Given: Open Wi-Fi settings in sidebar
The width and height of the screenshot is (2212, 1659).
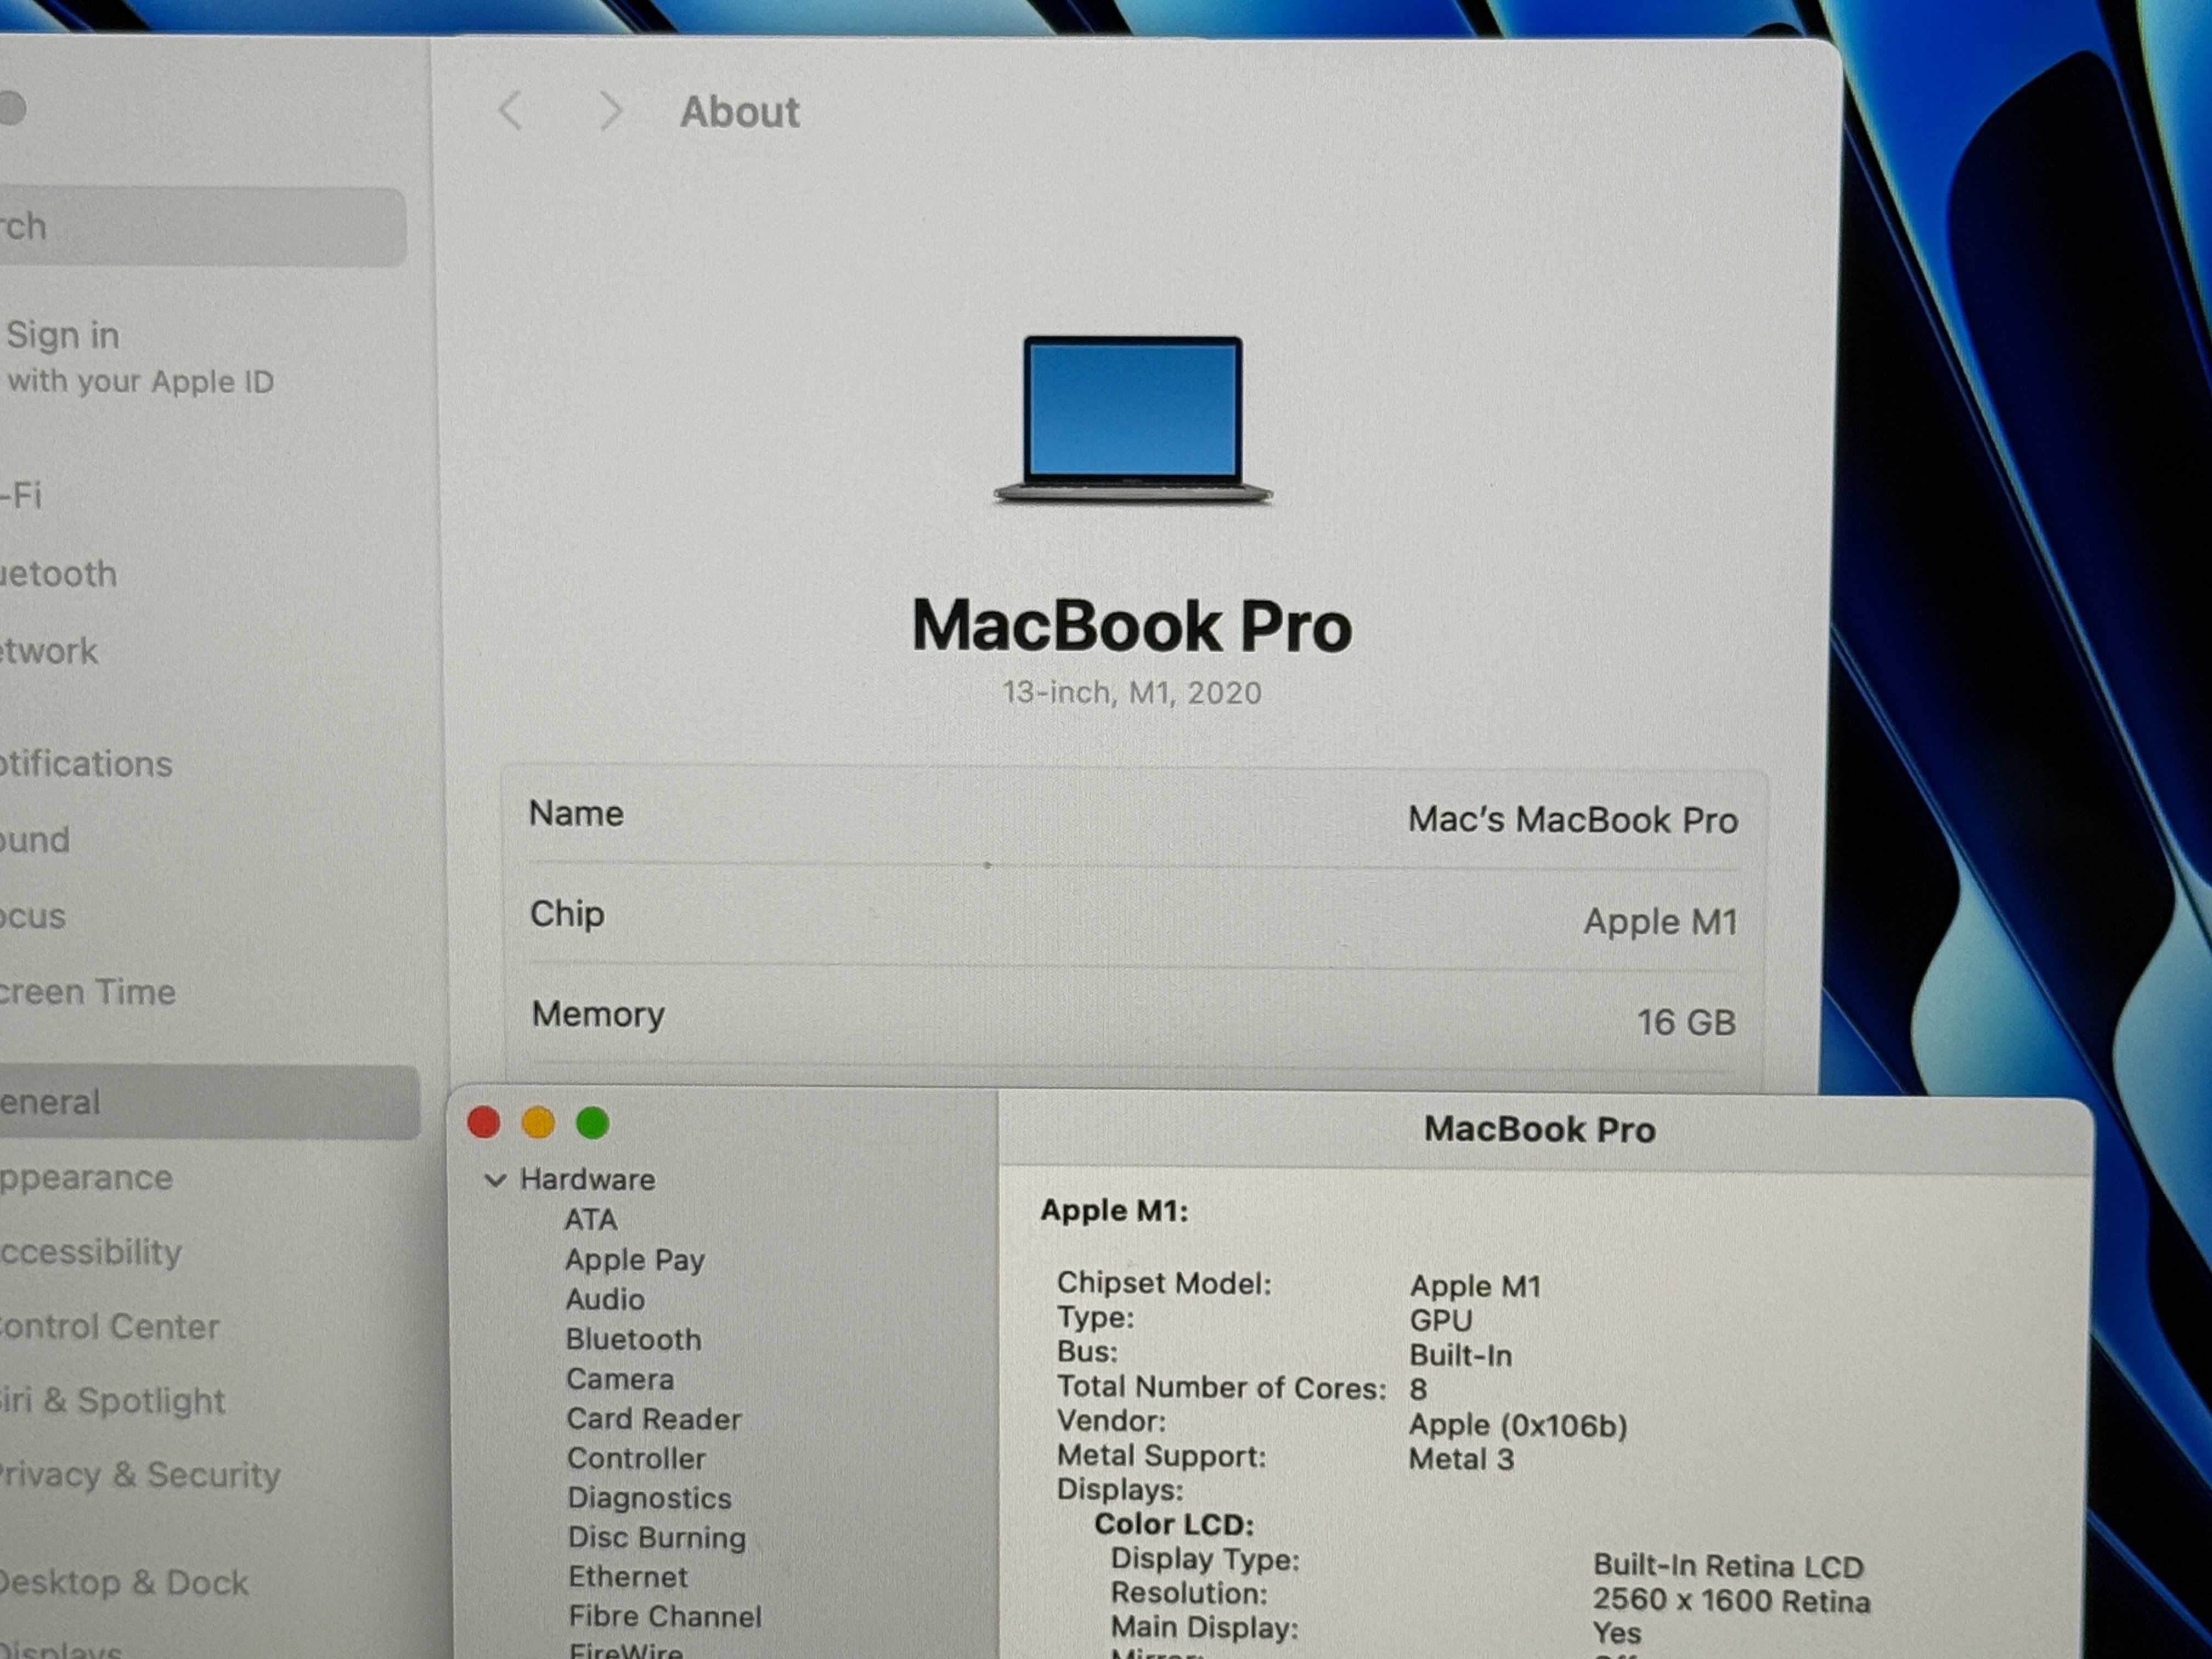Looking at the screenshot, I should click(22, 495).
